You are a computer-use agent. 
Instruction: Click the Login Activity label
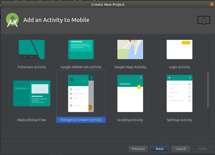(x=179, y=67)
